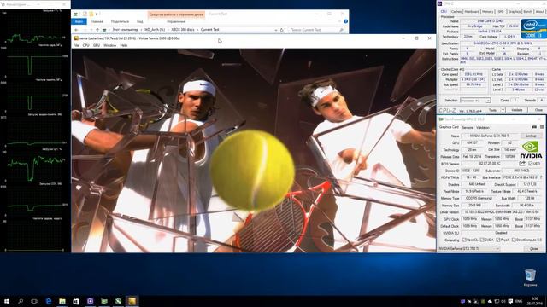Click the NVIDIA logo in GPU-Z

pyautogui.click(x=531, y=150)
